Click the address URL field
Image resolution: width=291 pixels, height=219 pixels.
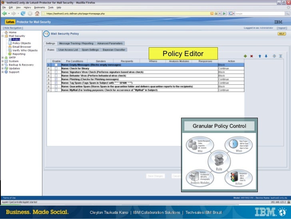coord(126,14)
